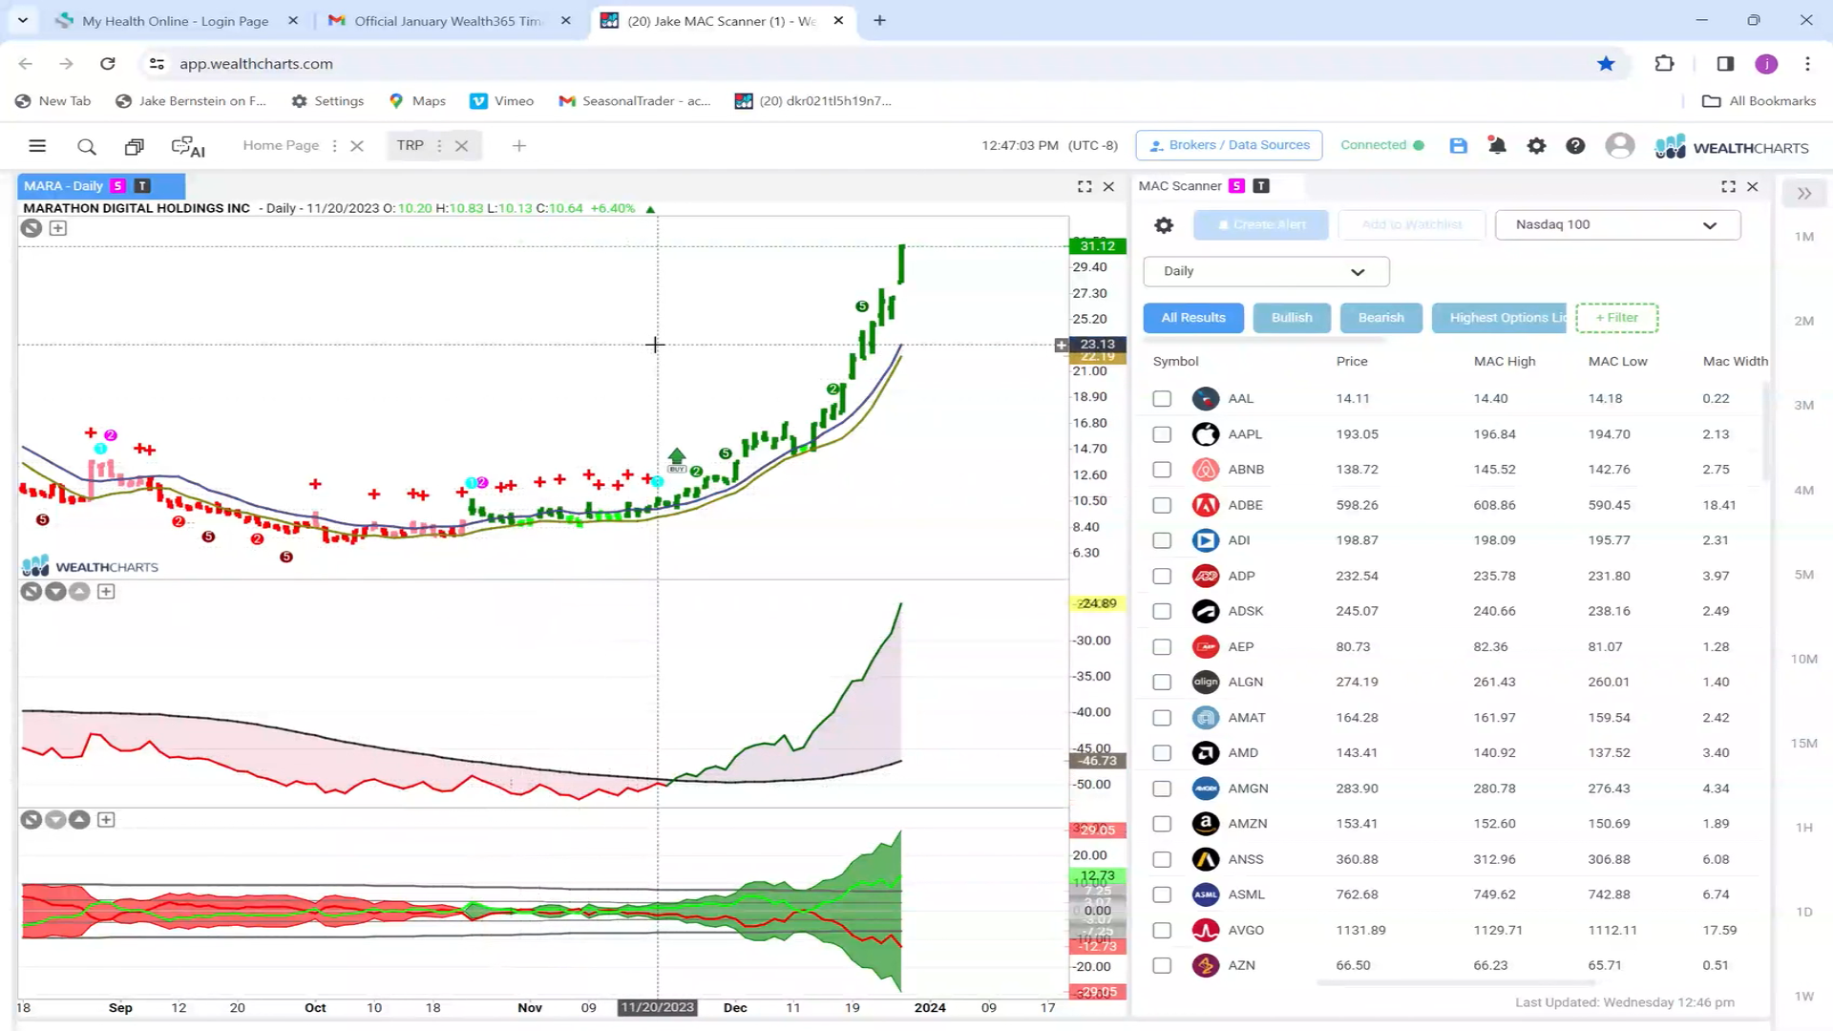Viewport: 1833px width, 1031px height.
Task: Hide indicators in the bottom pane
Action: click(32, 820)
